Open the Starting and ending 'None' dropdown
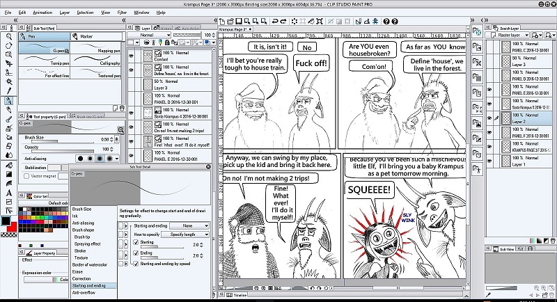The width and height of the screenshot is (557, 302). click(189, 225)
